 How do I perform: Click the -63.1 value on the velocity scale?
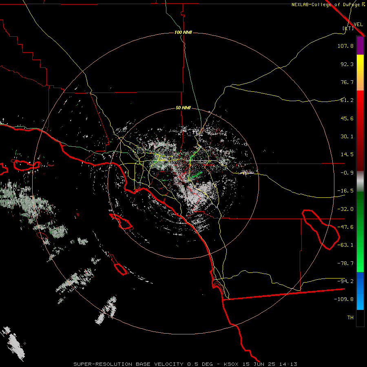point(345,245)
